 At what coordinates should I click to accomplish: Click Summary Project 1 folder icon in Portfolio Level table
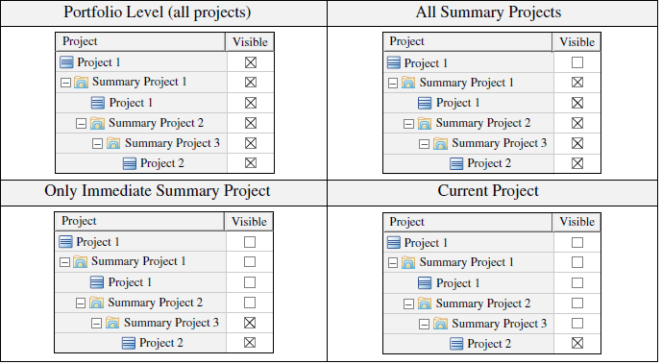click(81, 82)
